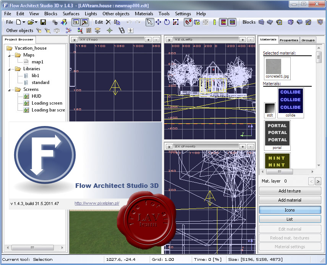Shrink YZ (Left) view with minus button
The height and width of the screenshot is (265, 327).
tap(251, 40)
